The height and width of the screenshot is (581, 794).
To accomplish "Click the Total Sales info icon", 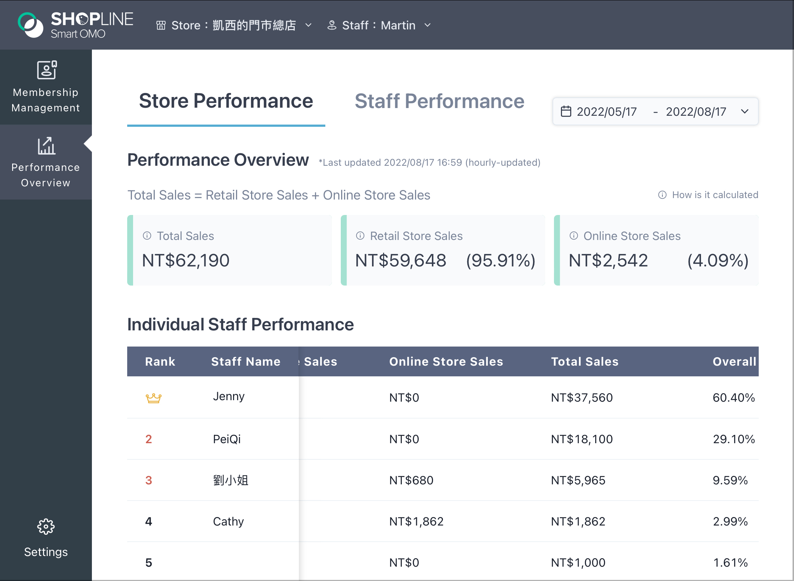I will click(147, 236).
